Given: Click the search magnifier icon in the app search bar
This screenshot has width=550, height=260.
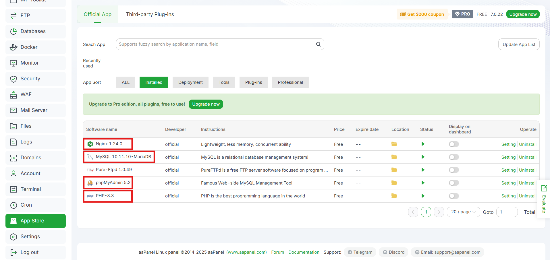Looking at the screenshot, I should point(318,44).
